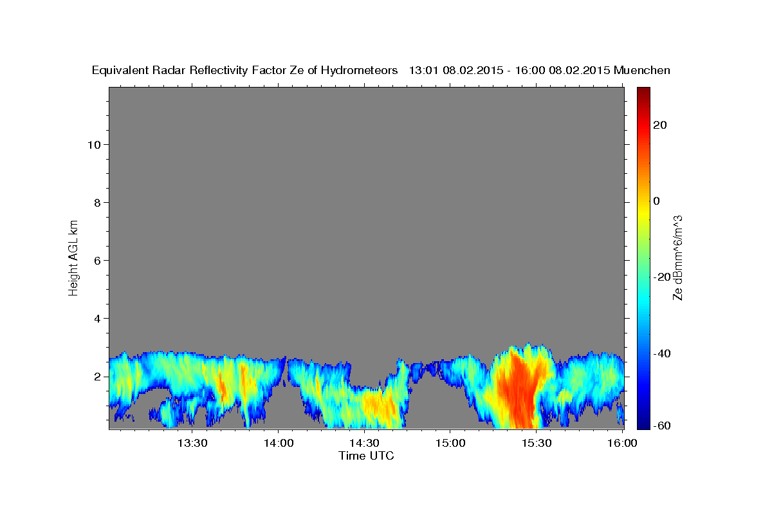Click the height tick label 2
772x515 pixels.
(98, 377)
